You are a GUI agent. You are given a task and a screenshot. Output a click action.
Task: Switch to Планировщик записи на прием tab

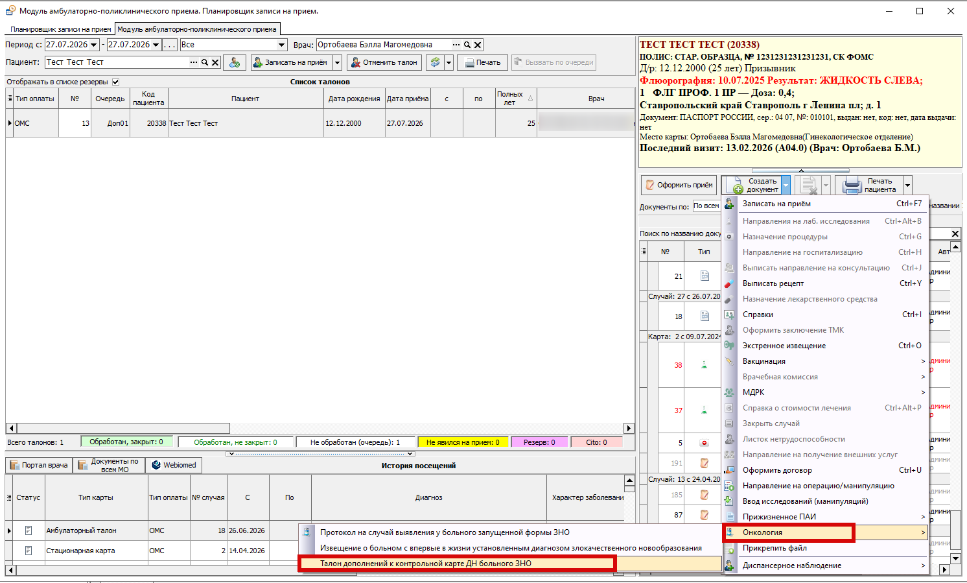pyautogui.click(x=60, y=29)
